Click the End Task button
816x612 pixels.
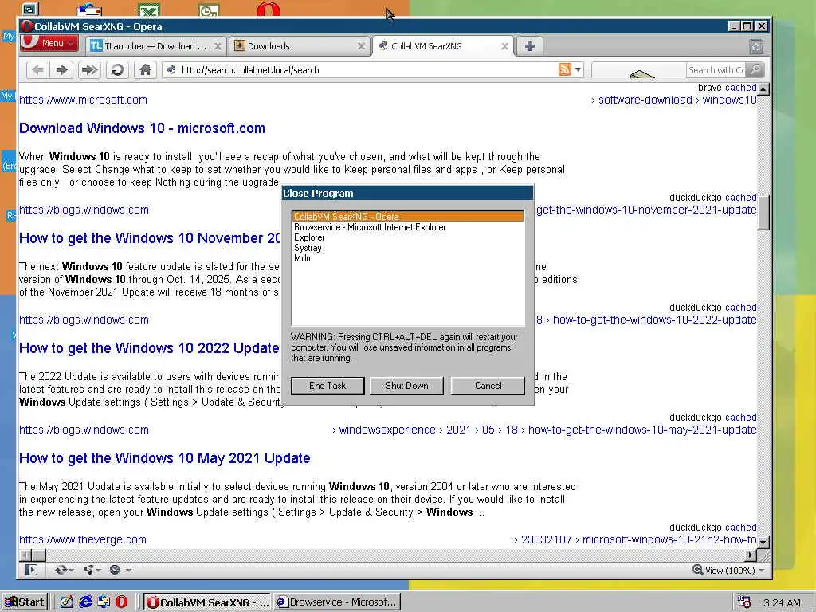[328, 386]
